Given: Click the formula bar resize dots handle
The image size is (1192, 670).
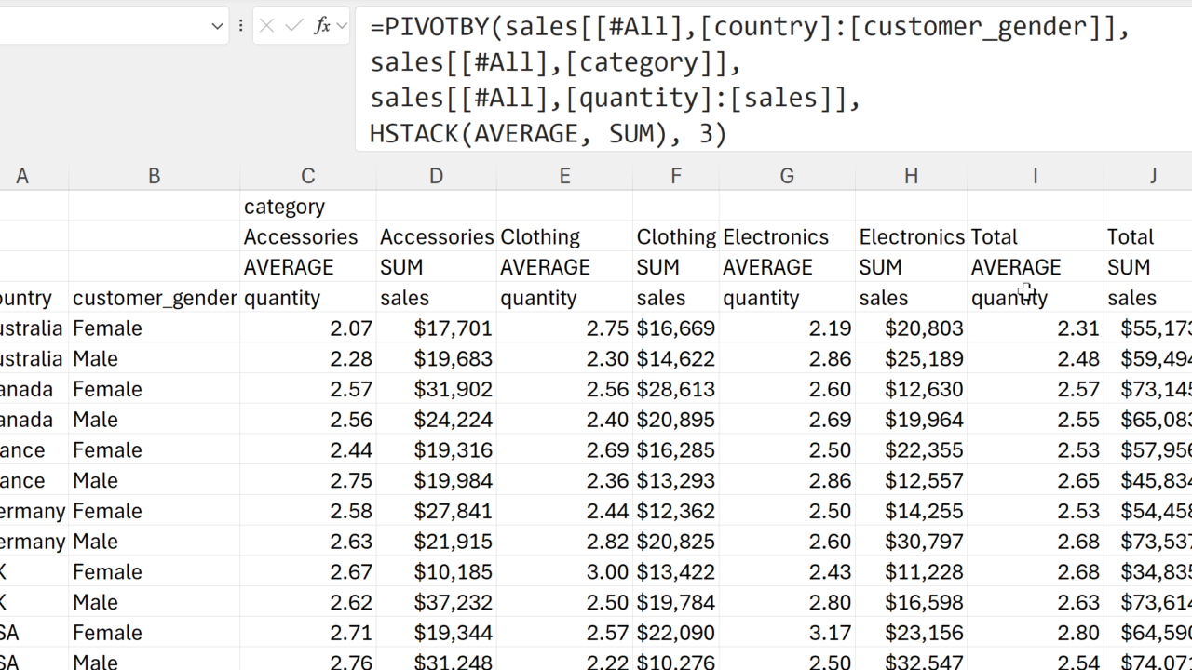Looking at the screenshot, I should click(240, 26).
